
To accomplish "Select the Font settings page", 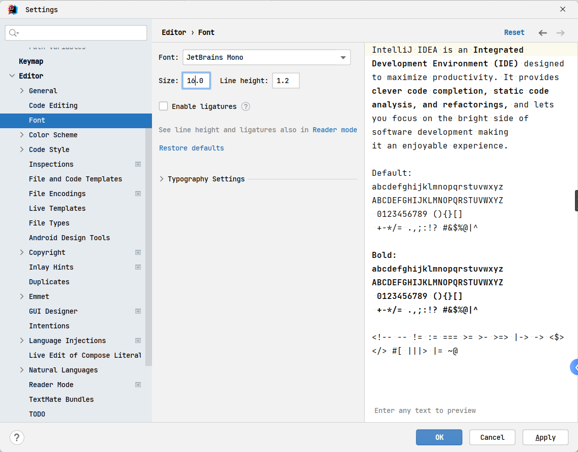I will pyautogui.click(x=76, y=121).
